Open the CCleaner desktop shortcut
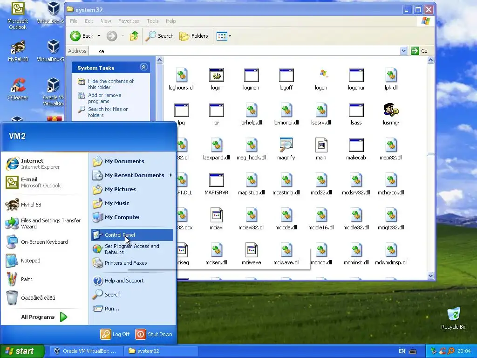The width and height of the screenshot is (477, 358). point(18,89)
